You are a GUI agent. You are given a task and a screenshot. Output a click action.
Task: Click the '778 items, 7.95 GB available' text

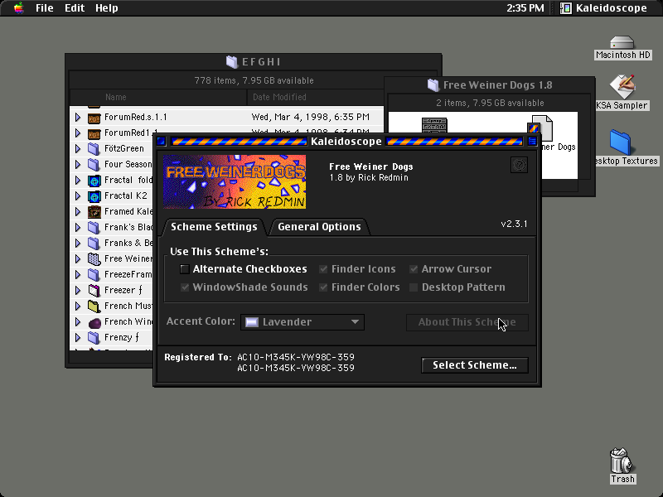point(254,80)
